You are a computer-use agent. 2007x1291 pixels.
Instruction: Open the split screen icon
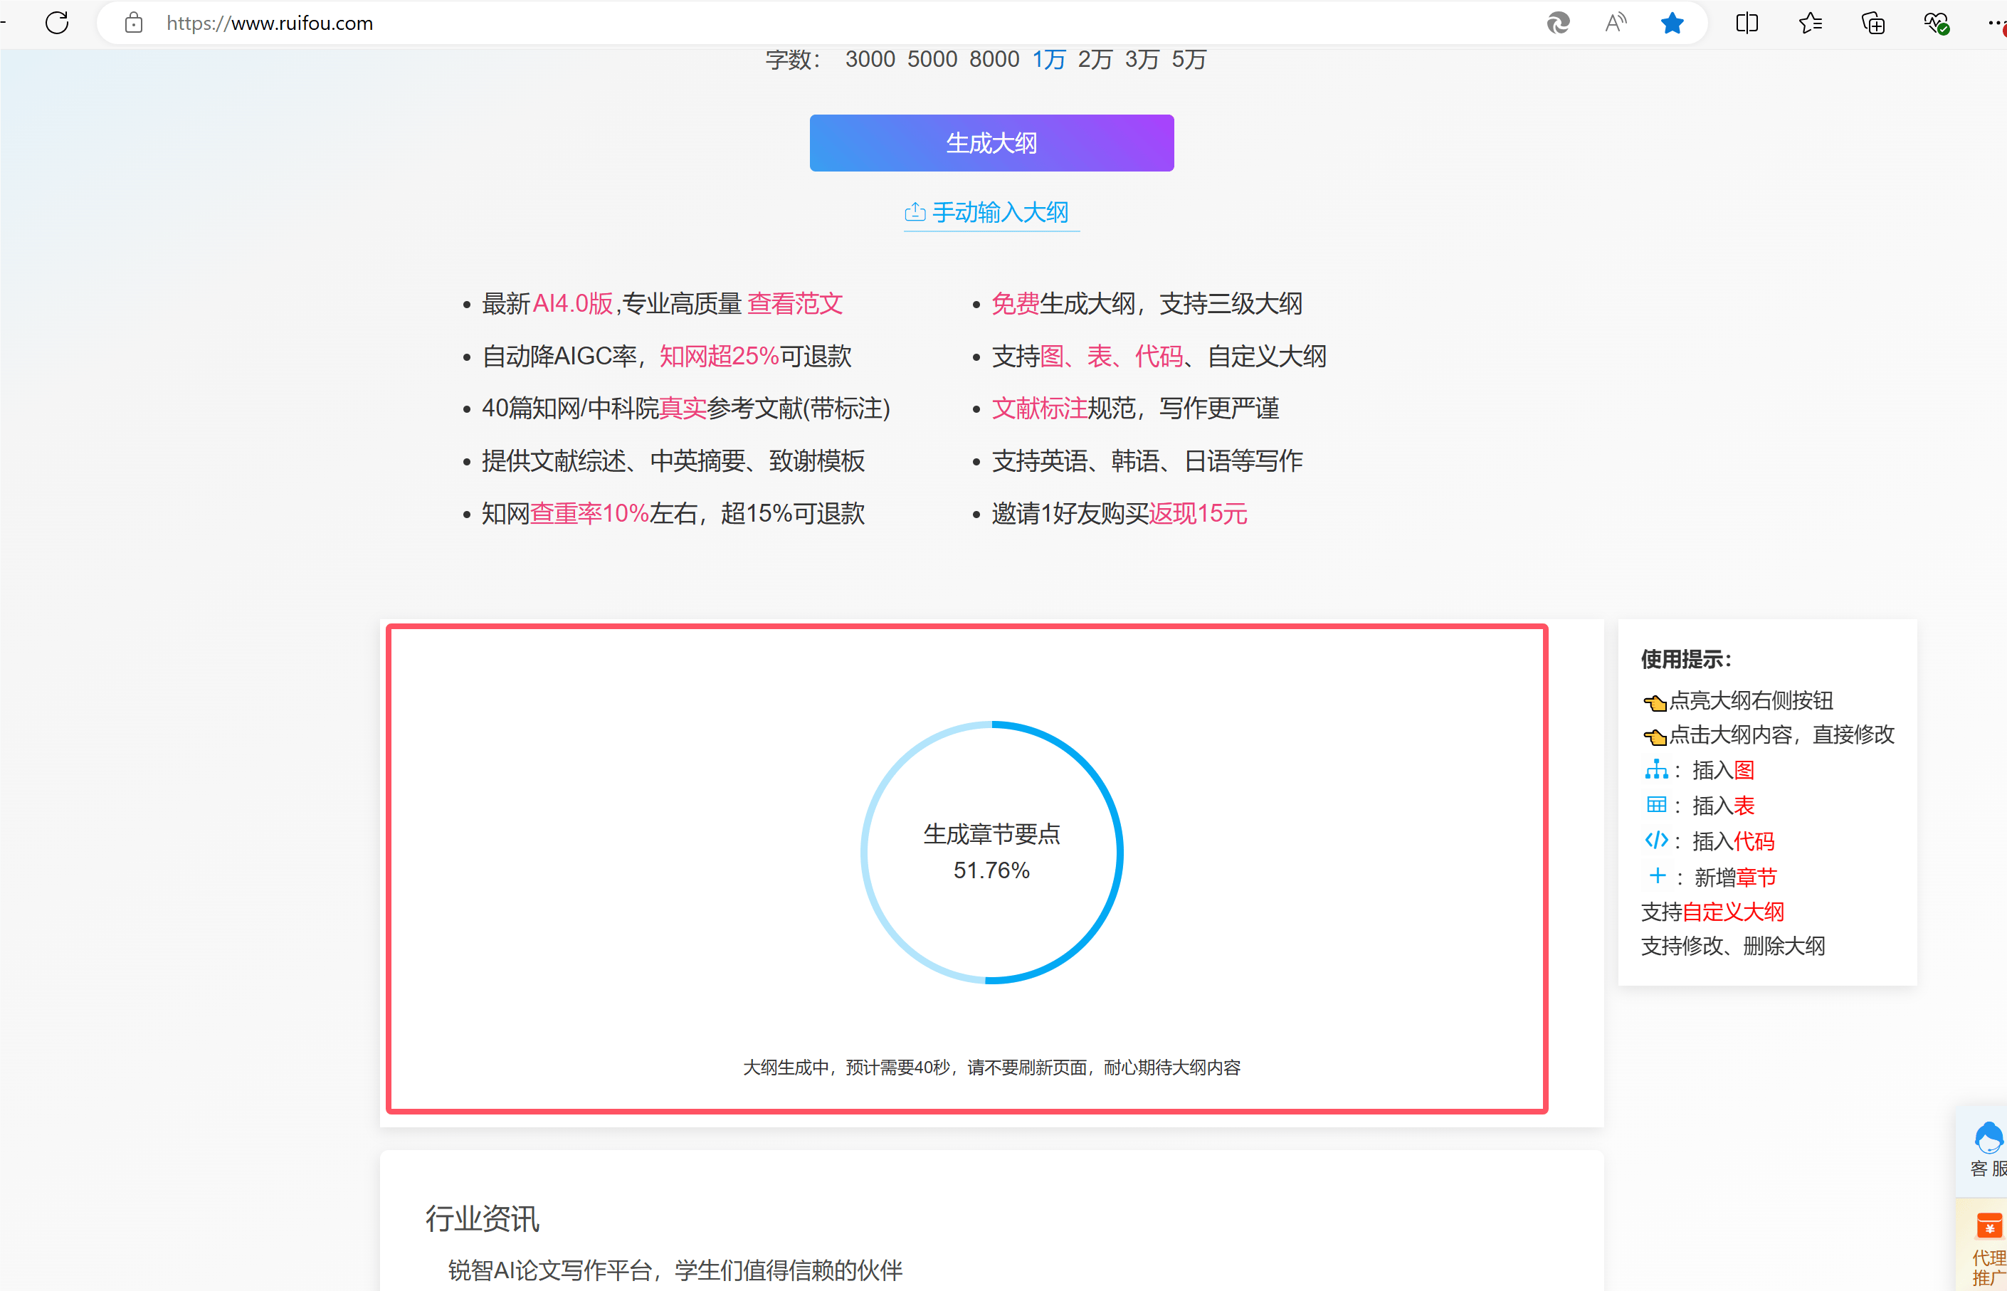[x=1747, y=23]
